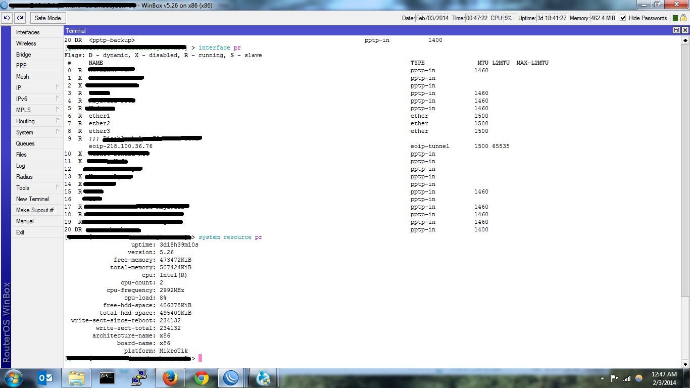The image size is (690, 388).
Task: Click the Terminal scrollbar down arrow
Action: [x=685, y=363]
